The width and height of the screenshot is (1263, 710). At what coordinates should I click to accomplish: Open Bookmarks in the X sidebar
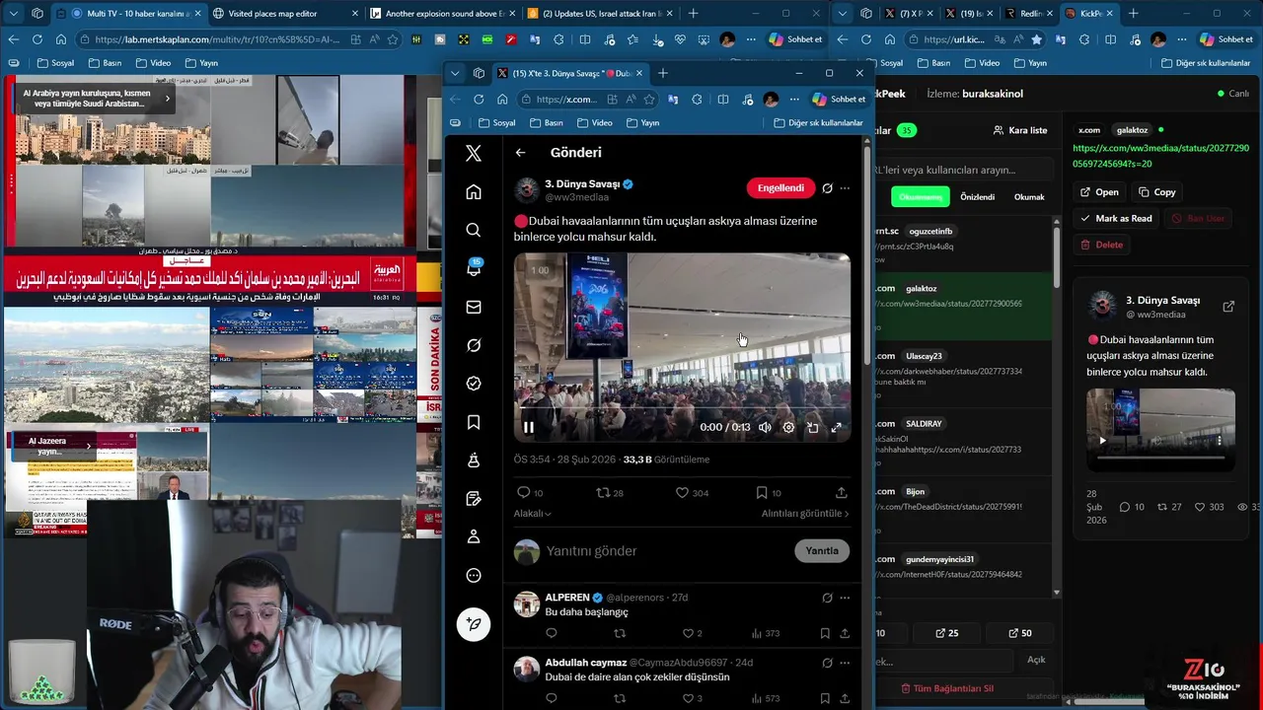click(x=474, y=422)
